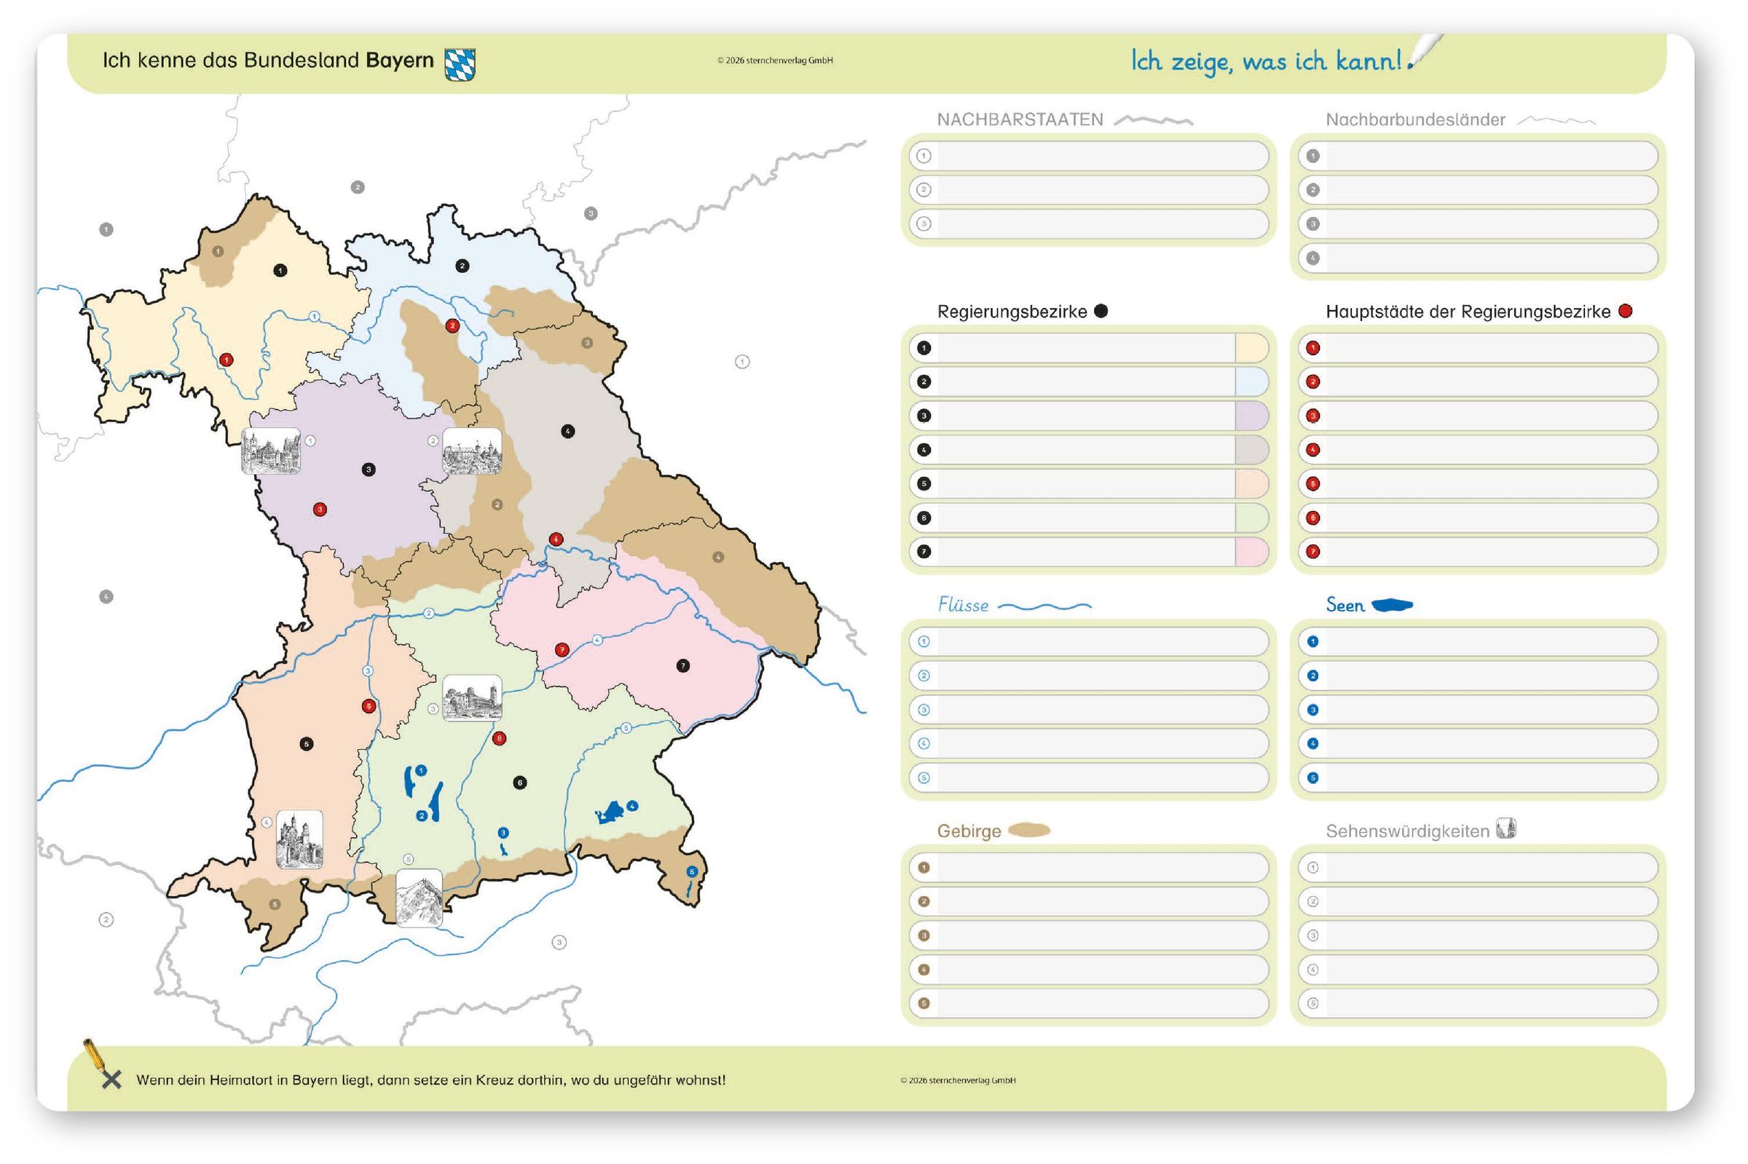Click the castle icon next to Sehenswürdigkeiten
Viewport: 1748px width, 1164px height.
1505,828
